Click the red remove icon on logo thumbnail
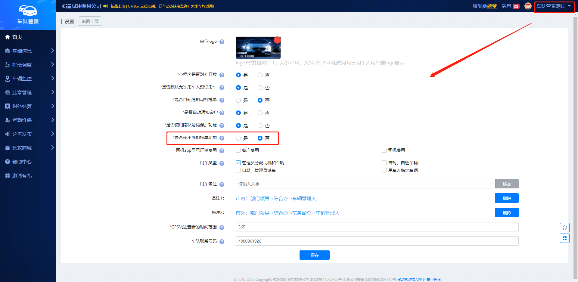 tap(277, 40)
